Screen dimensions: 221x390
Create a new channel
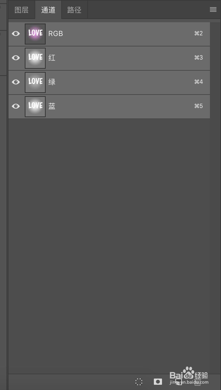(179, 381)
